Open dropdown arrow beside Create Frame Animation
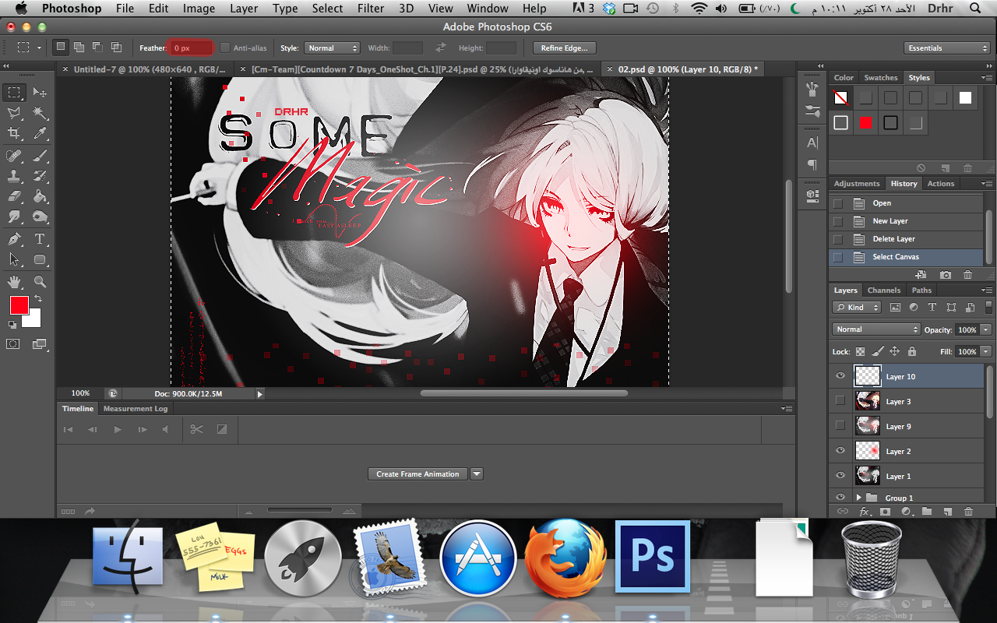 tap(477, 473)
